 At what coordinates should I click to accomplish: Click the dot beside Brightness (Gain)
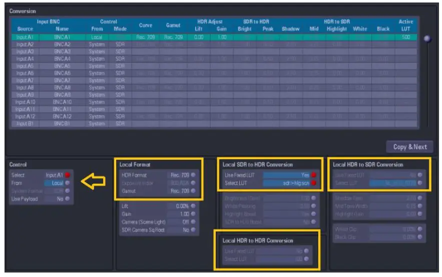pos(313,198)
